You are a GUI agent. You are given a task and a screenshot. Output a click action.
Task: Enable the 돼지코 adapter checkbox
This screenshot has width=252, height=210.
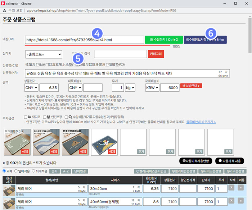point(26,117)
